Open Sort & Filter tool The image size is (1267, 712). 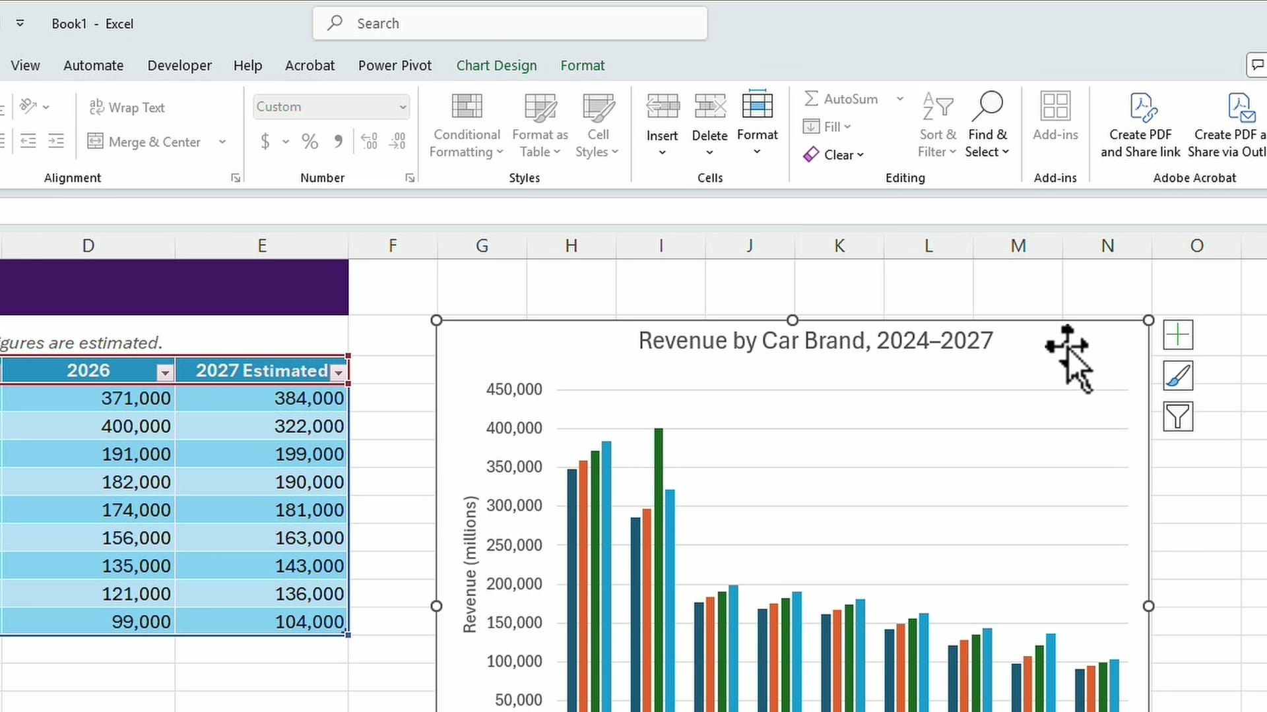(x=938, y=125)
